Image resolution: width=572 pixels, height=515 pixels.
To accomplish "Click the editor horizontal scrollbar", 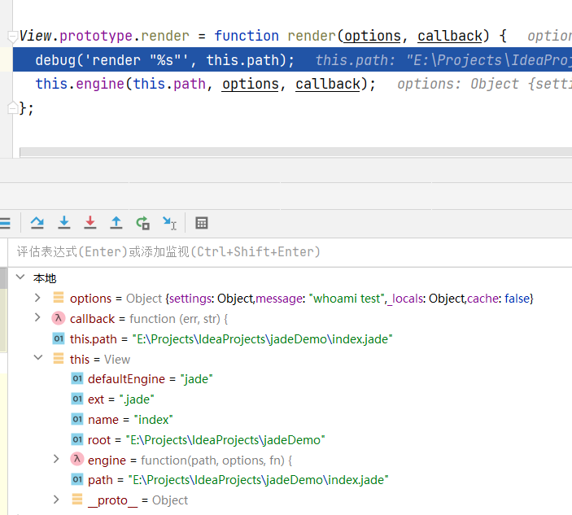I will [296, 152].
